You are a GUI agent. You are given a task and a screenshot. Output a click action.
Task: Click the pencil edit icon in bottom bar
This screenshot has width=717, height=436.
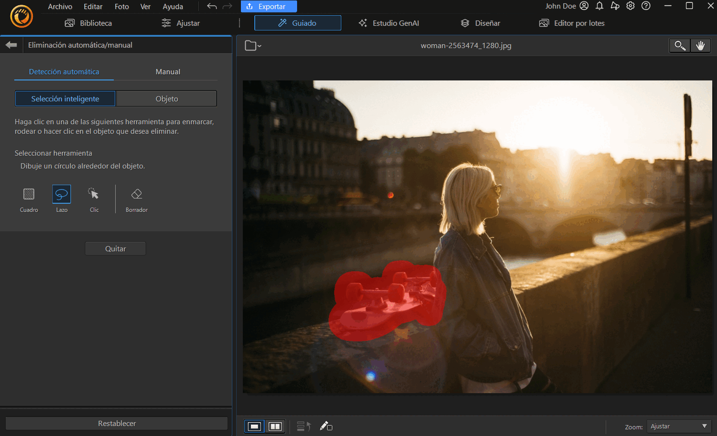point(326,426)
